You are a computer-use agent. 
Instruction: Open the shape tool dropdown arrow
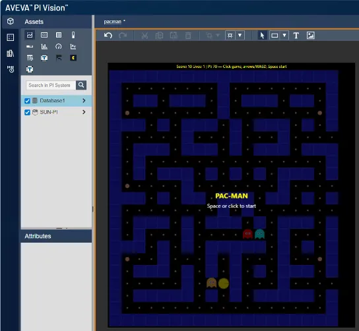point(284,36)
